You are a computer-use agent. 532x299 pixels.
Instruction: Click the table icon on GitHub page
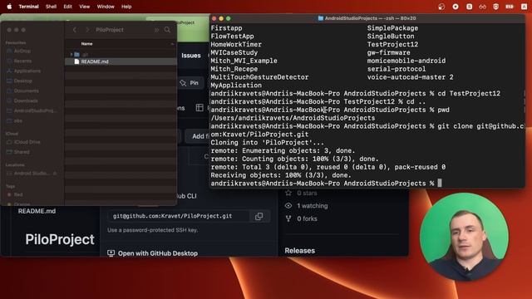(x=199, y=108)
